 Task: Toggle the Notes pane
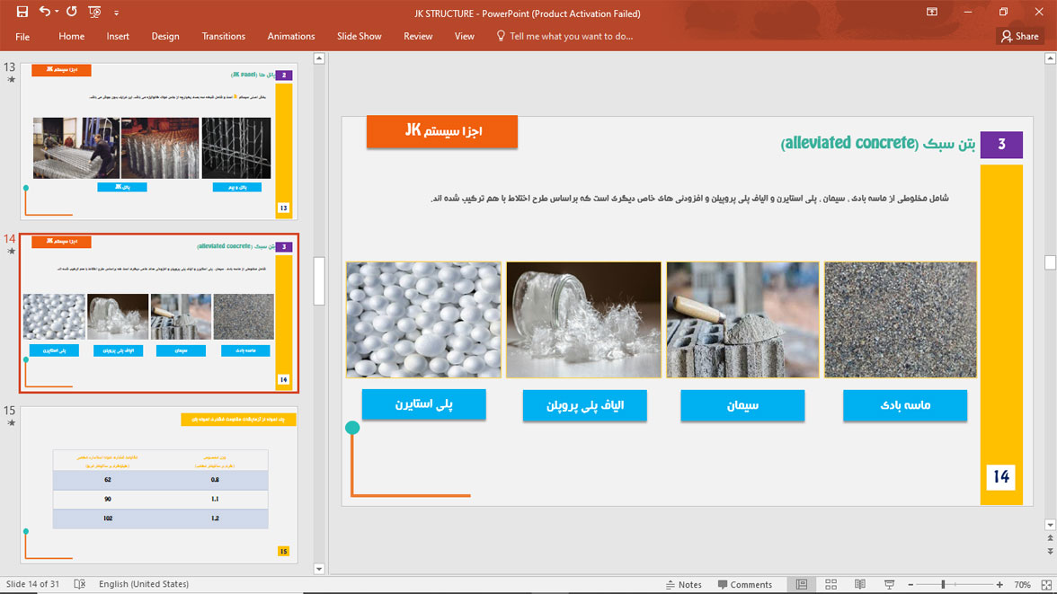tap(683, 584)
